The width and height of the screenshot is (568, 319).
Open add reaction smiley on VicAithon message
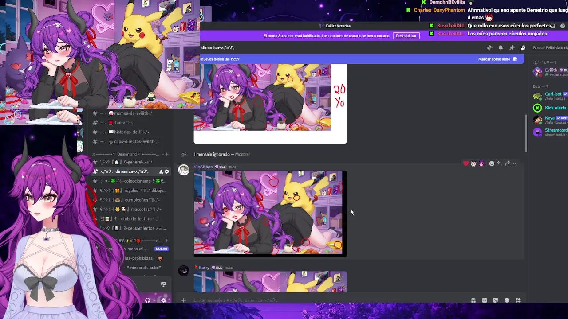click(492, 164)
